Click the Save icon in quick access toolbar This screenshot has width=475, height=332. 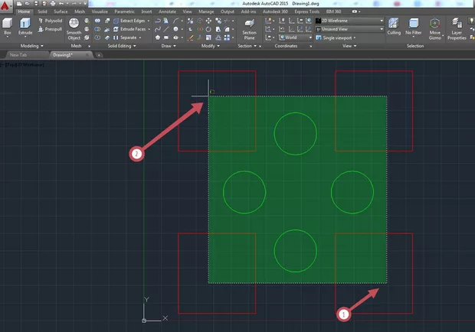coord(36,4)
